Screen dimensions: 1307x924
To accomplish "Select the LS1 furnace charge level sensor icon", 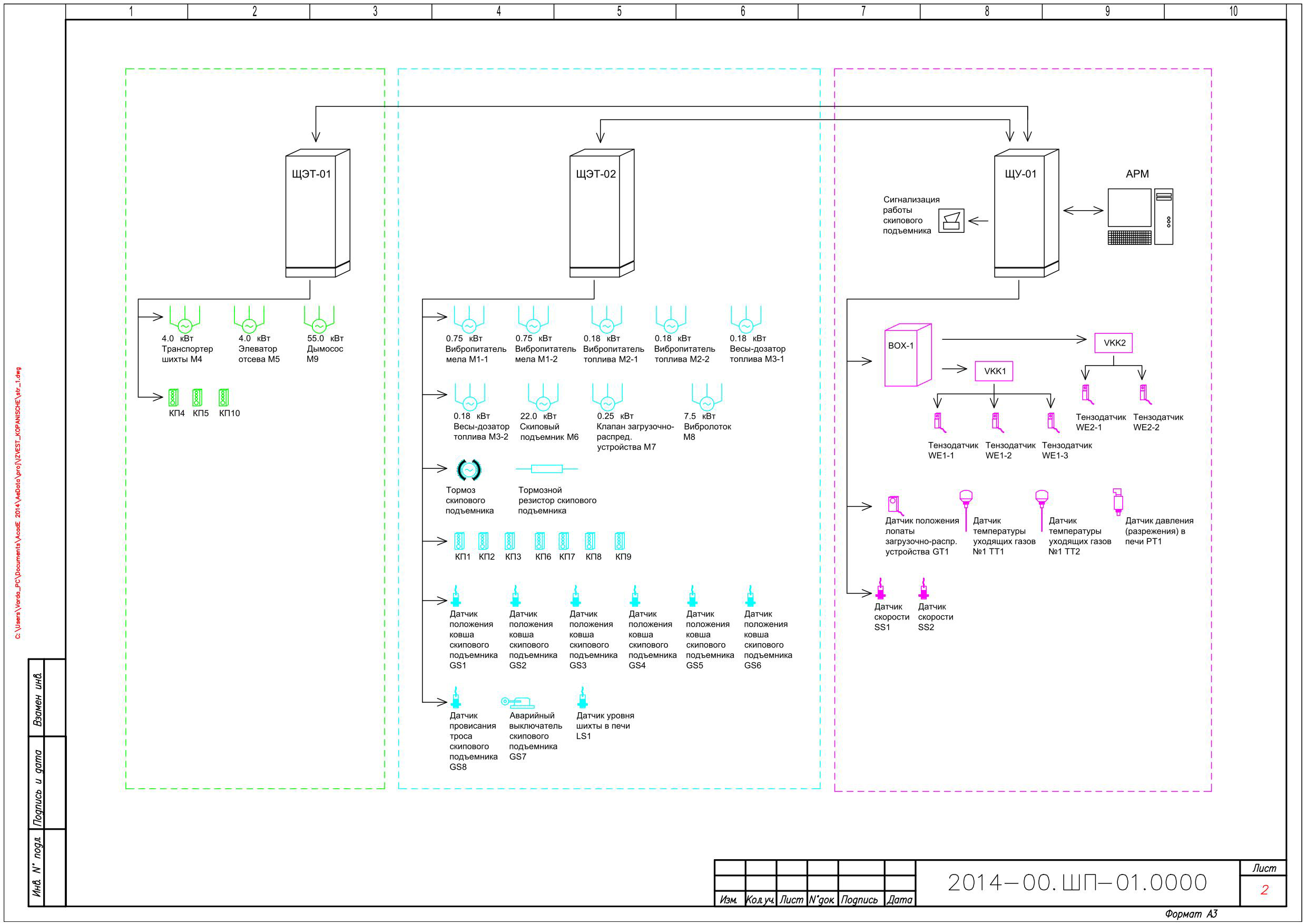I will (582, 697).
